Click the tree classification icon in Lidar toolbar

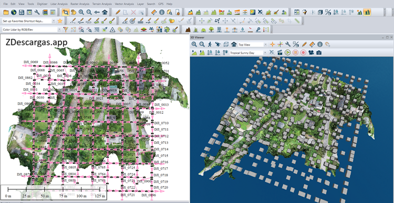(211, 29)
